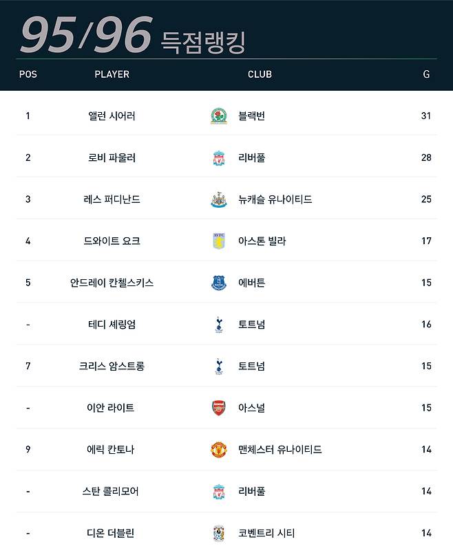This screenshot has height=555, width=453.
Task: Click Liverpool crest in 스탄 콜리모어 row
Action: [x=219, y=491]
